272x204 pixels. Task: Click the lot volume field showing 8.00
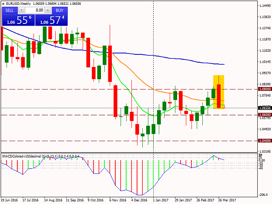click(35, 10)
